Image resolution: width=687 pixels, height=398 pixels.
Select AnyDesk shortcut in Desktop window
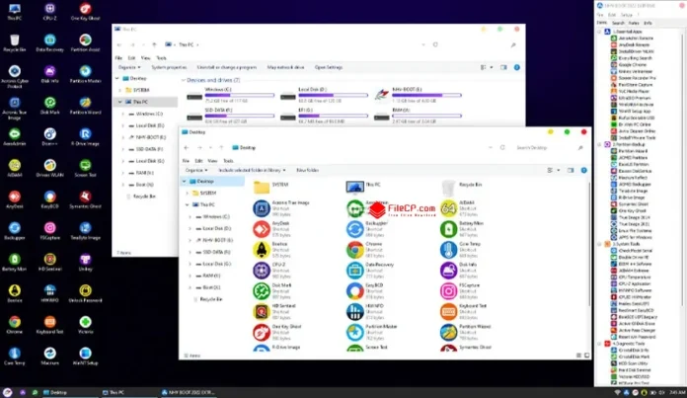point(271,229)
